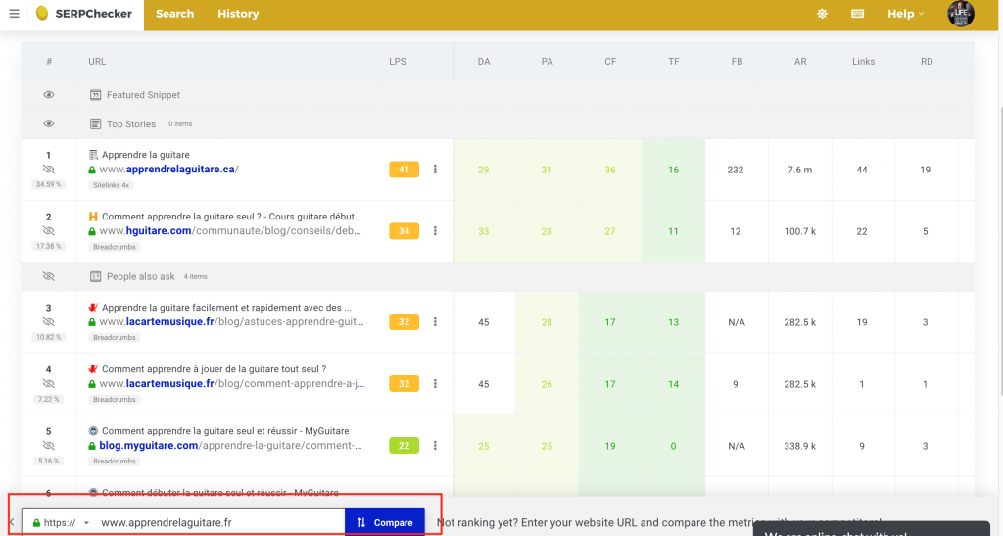1003x536 pixels.
Task: Sort by AR column header
Action: [x=800, y=62]
